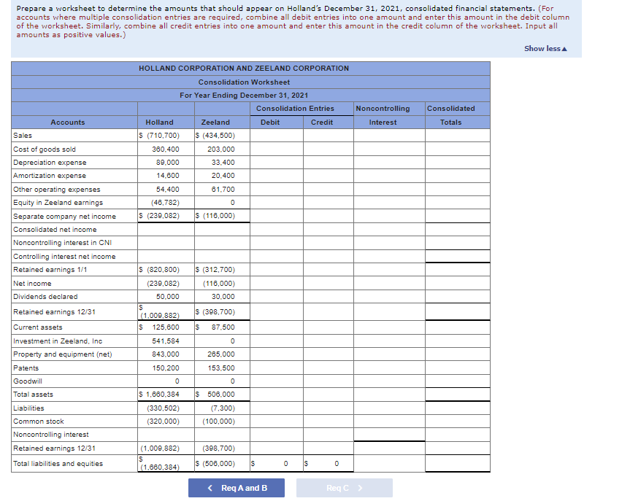Screen dimensions: 622x501
Task: Select Depreciation expense Consolidated Totals cell
Action: click(458, 163)
